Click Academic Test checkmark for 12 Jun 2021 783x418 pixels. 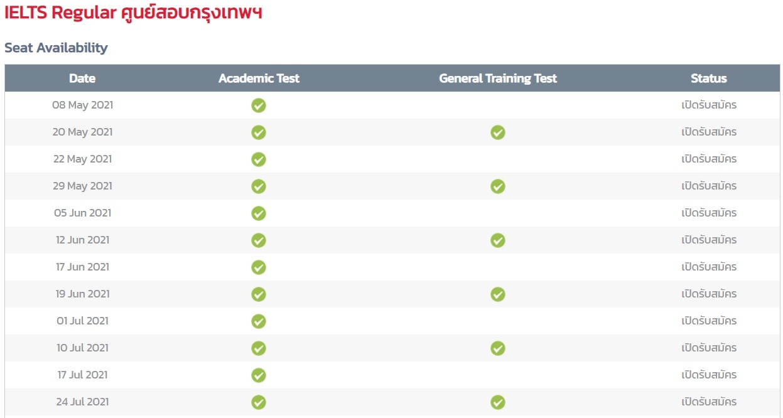[259, 240]
